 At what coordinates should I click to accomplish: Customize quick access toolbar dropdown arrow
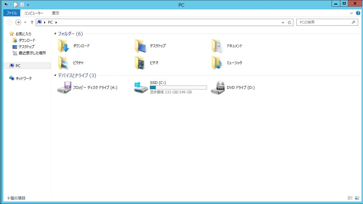coord(28,5)
